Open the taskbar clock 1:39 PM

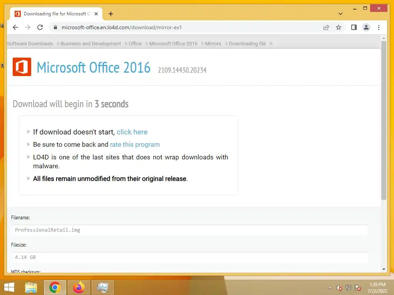[377, 288]
